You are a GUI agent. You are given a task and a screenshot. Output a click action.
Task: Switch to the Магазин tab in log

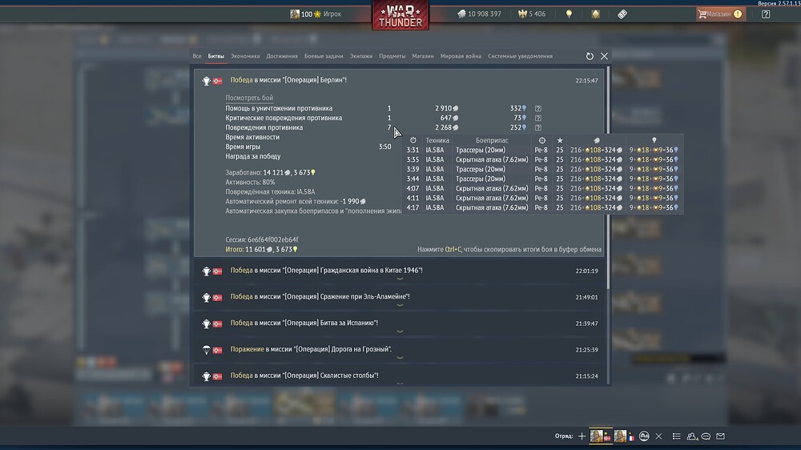[423, 56]
